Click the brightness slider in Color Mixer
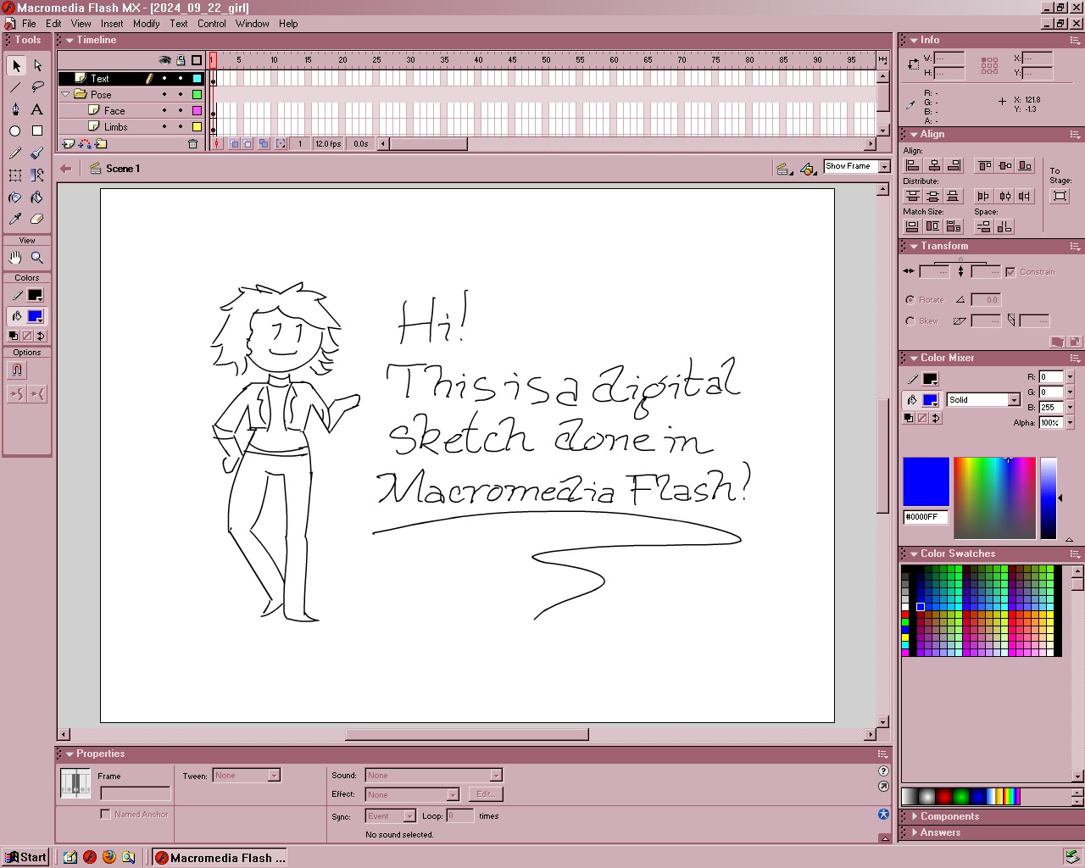The image size is (1085, 868). click(1049, 498)
